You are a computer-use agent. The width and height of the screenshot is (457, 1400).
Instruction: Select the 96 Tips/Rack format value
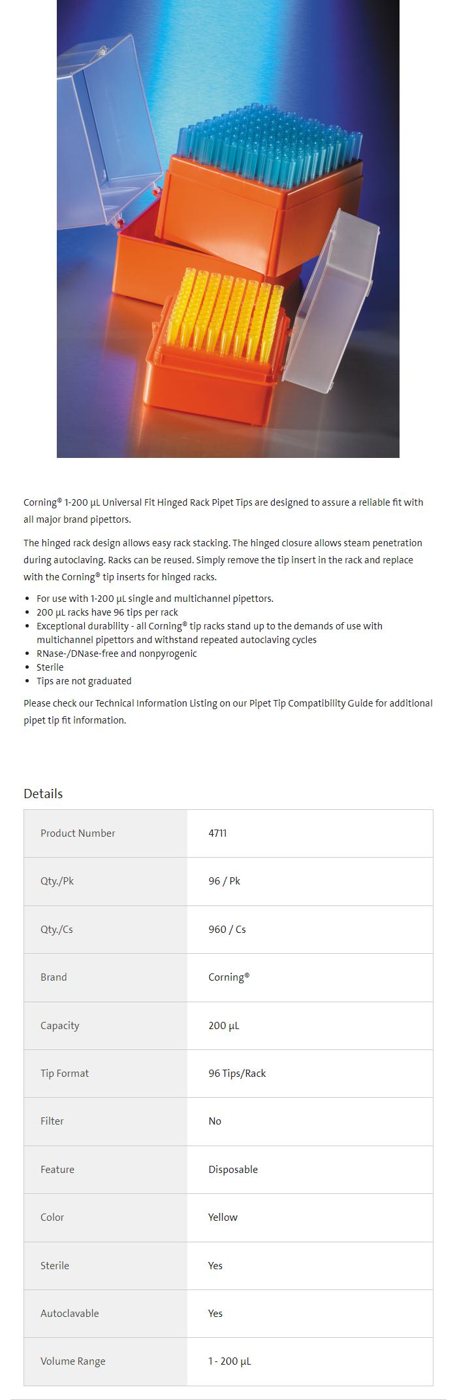[237, 1073]
